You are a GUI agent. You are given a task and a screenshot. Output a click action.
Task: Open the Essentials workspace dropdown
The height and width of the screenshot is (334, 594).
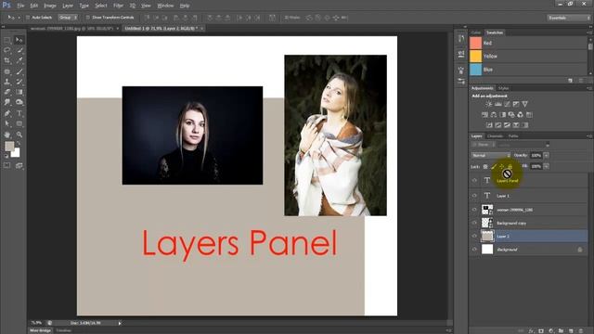pyautogui.click(x=568, y=18)
